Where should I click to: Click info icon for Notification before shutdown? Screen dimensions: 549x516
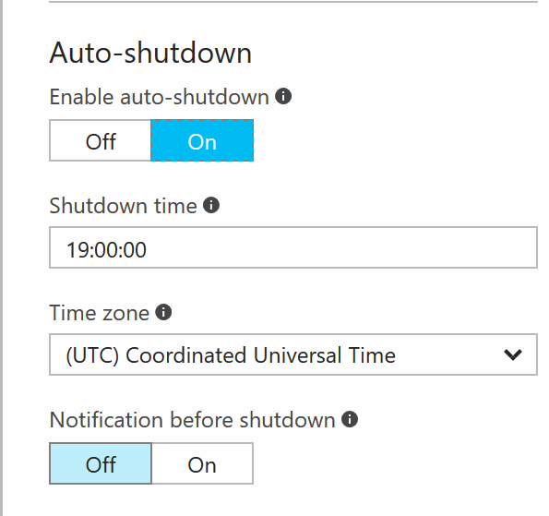tap(350, 419)
